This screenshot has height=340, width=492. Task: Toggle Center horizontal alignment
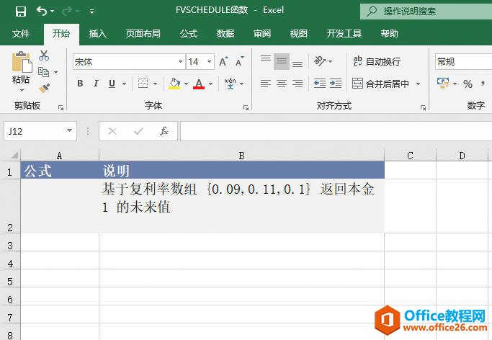click(282, 84)
